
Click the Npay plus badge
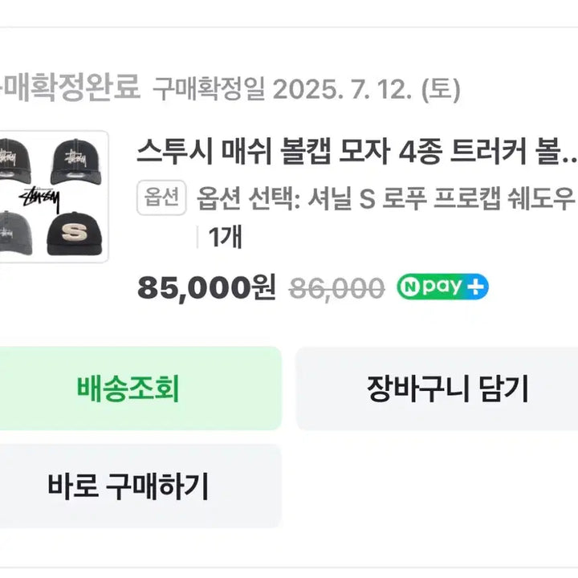coord(442,287)
